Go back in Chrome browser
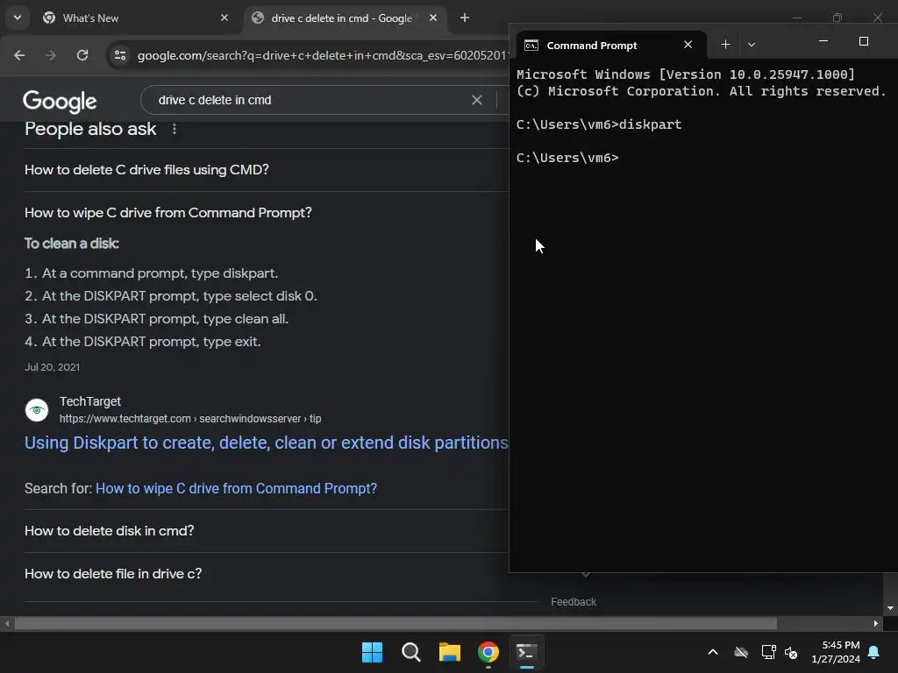This screenshot has height=673, width=898. tap(19, 55)
